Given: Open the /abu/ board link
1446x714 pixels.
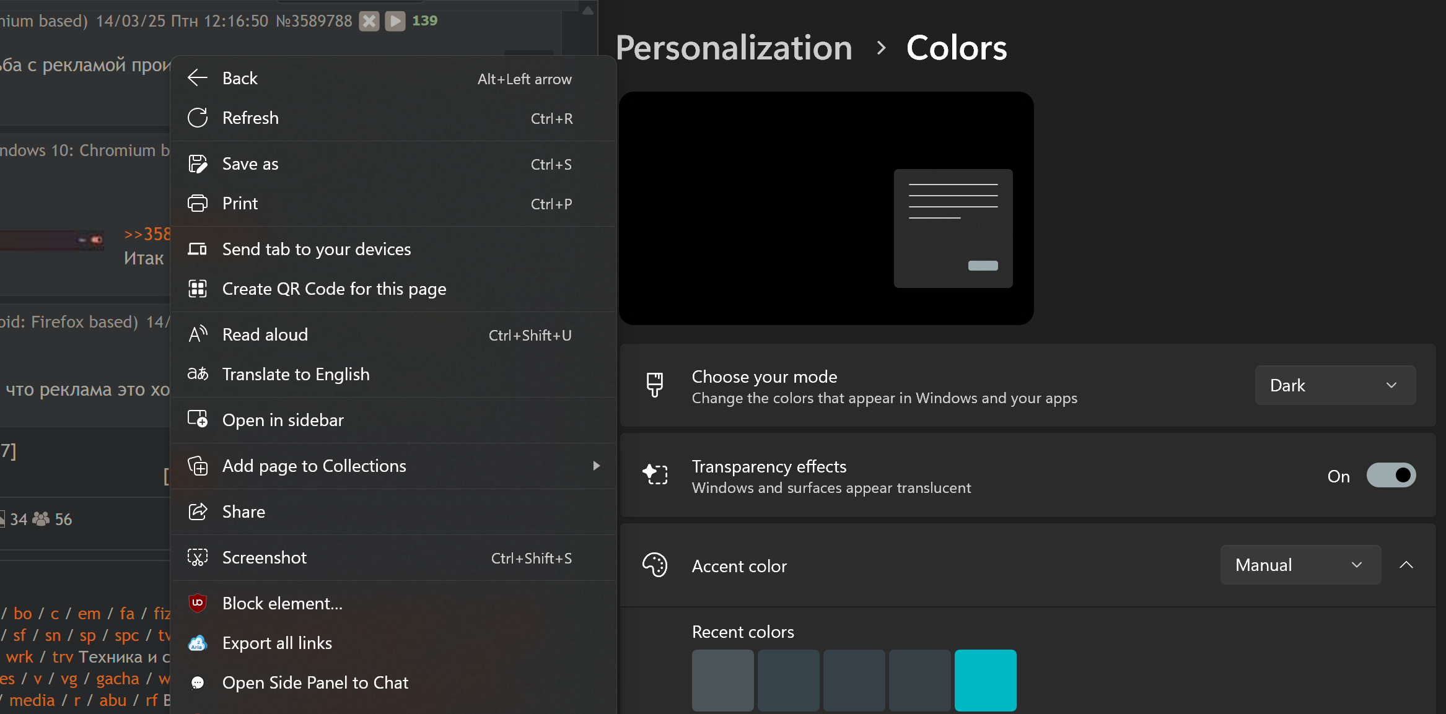Looking at the screenshot, I should (113, 700).
